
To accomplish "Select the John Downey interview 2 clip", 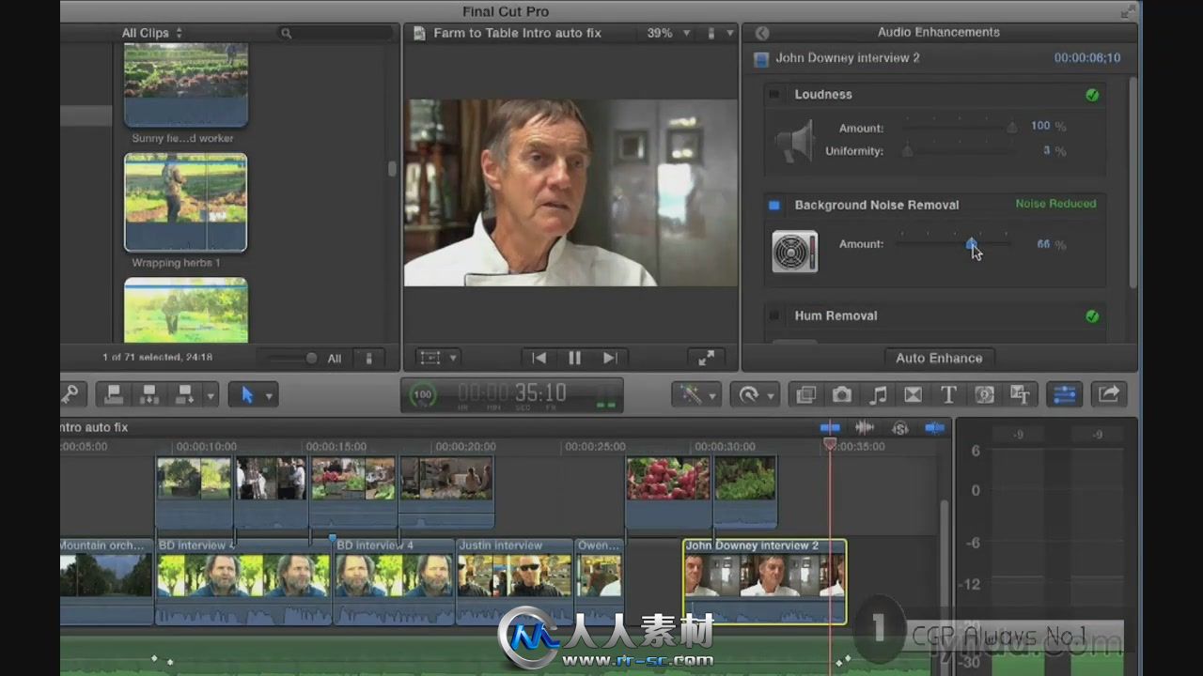I will (764, 581).
